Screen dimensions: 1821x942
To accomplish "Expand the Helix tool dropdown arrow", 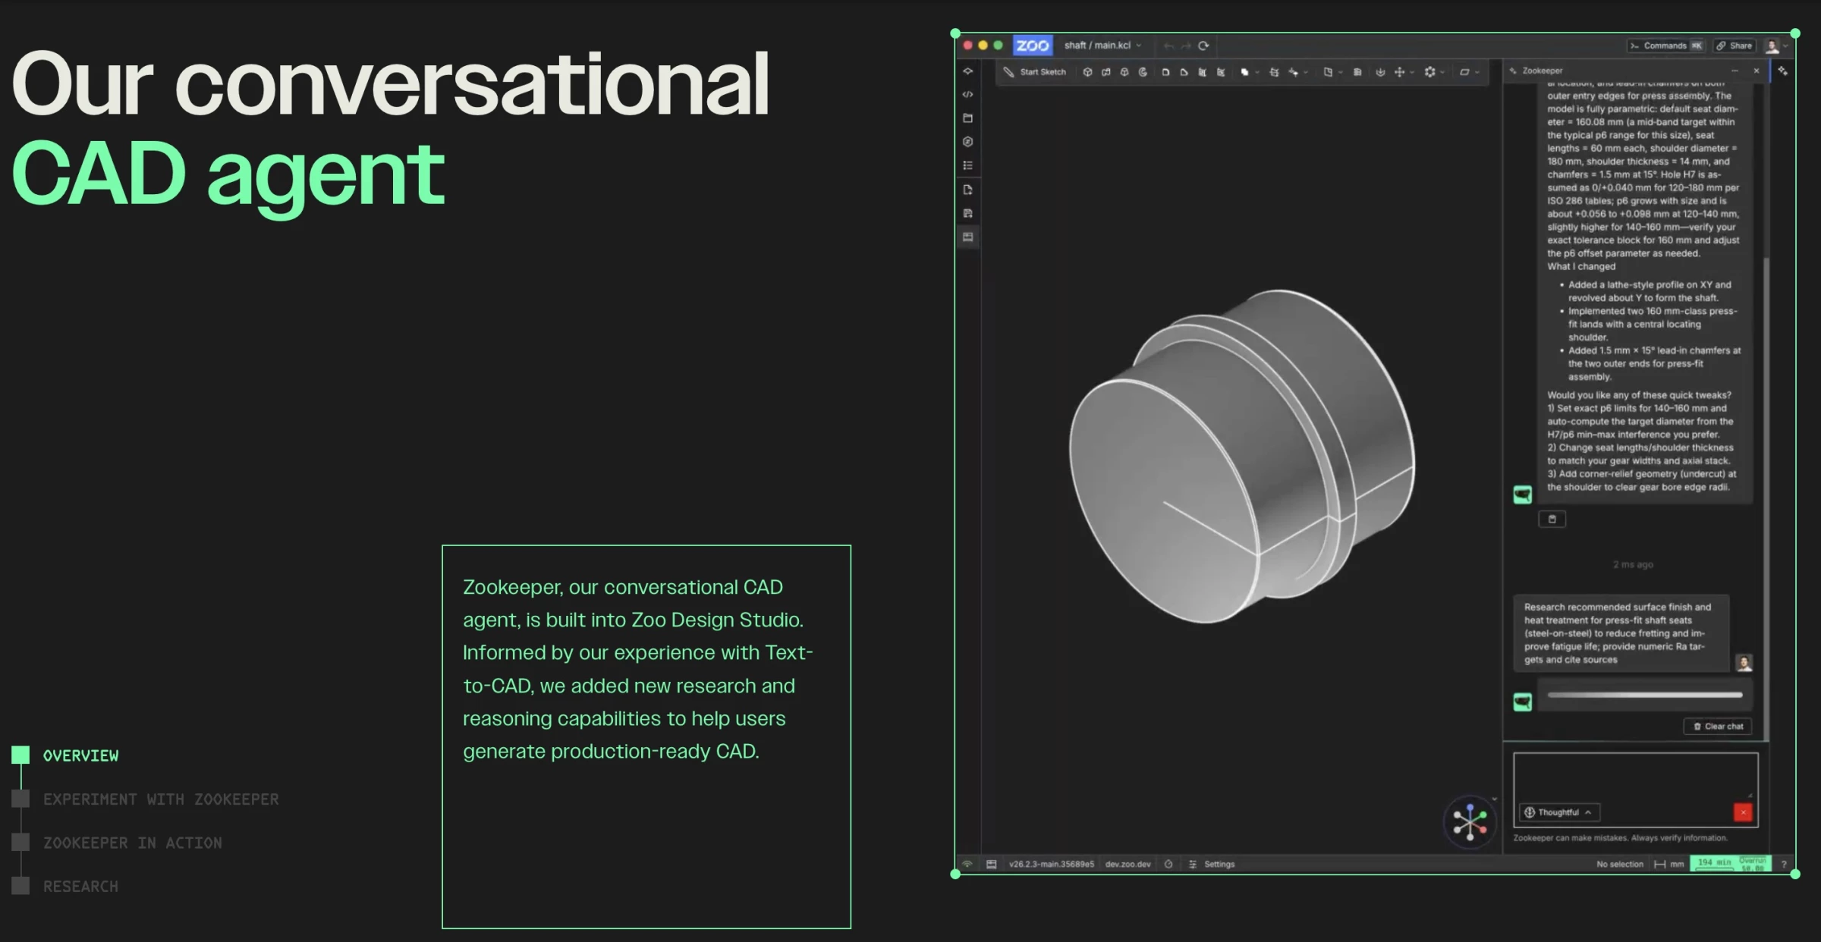I will tap(1306, 73).
